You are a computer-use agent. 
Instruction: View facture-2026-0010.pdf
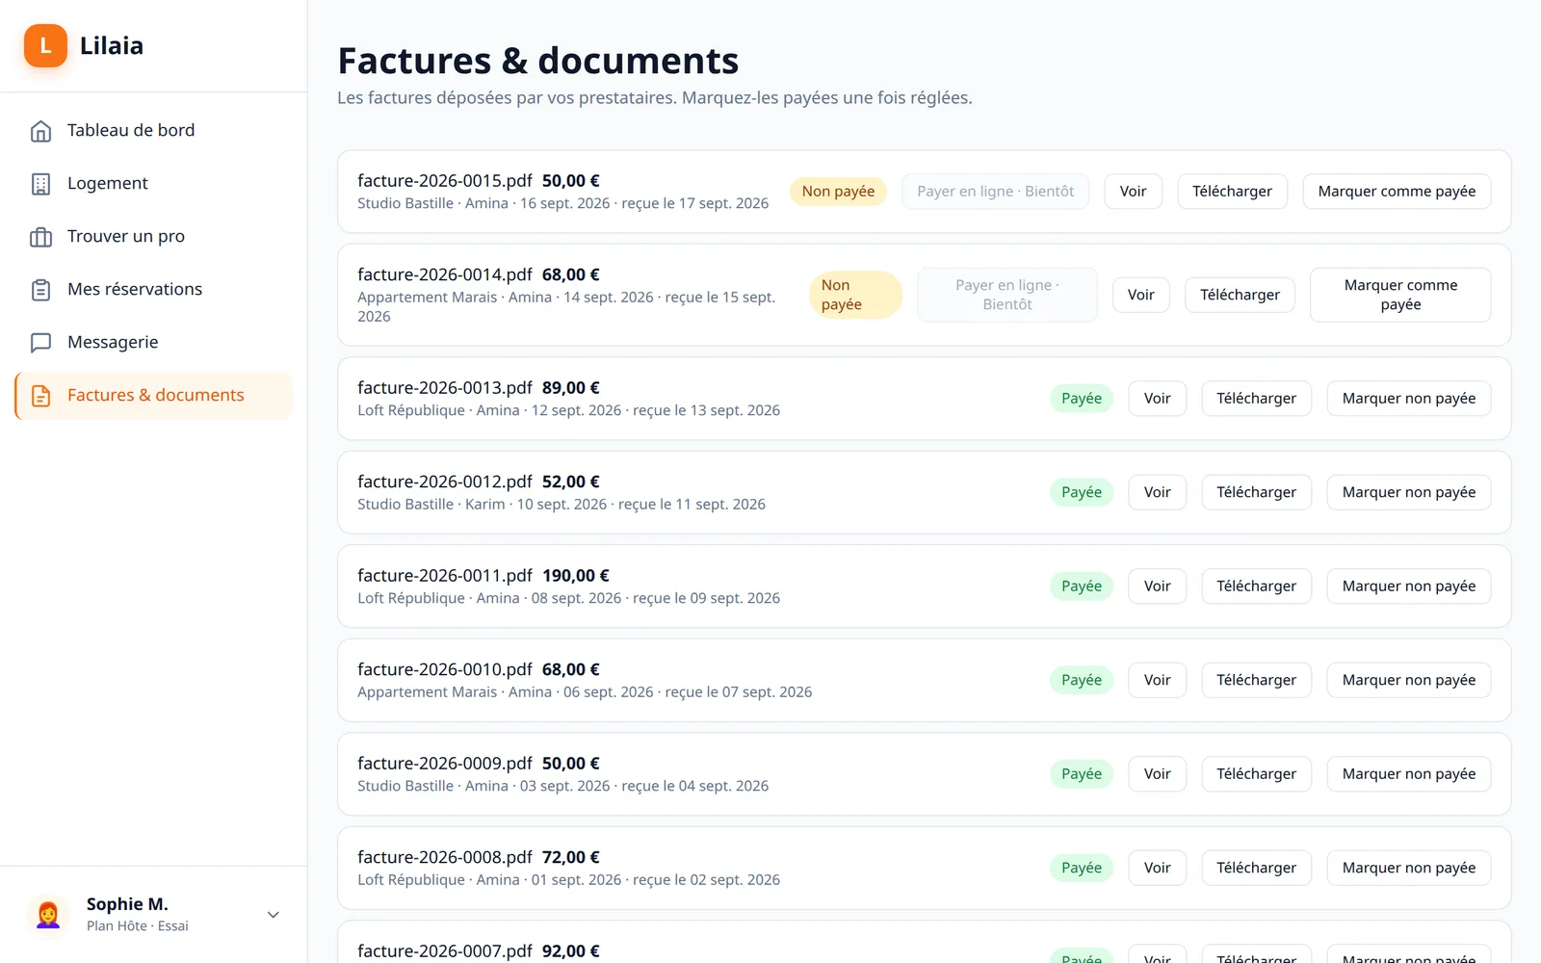(x=1157, y=680)
